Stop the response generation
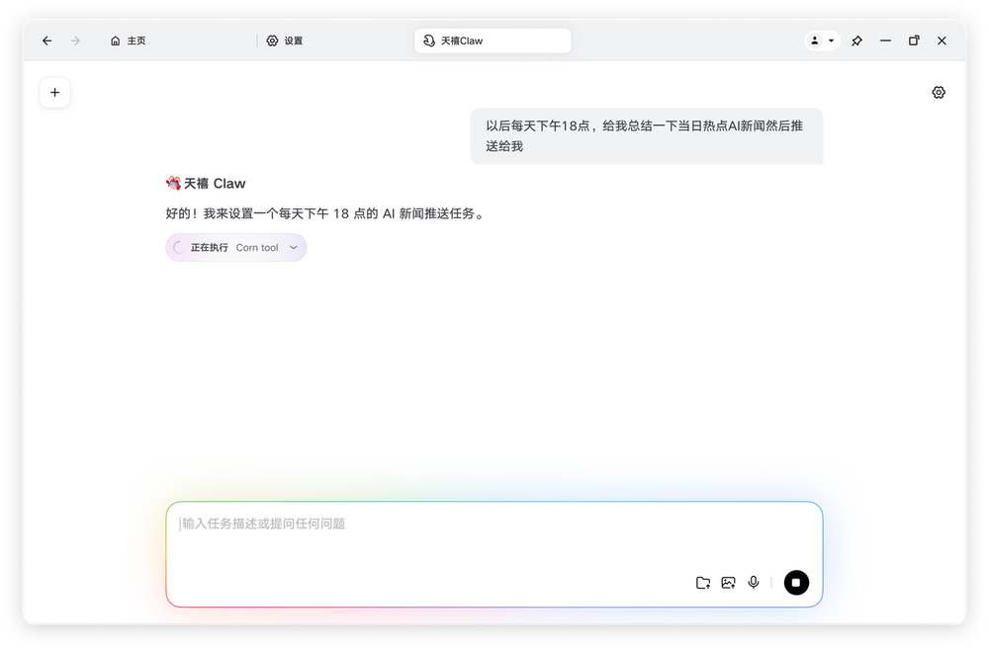 pos(796,583)
